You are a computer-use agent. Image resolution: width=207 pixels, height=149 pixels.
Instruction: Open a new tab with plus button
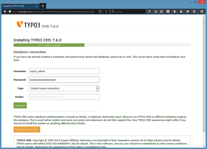pyautogui.click(x=43, y=6)
